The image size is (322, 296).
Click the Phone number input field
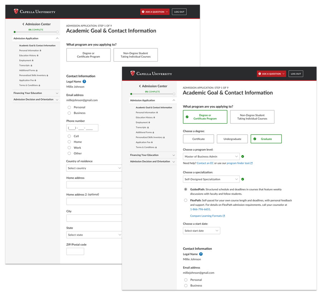(82, 128)
